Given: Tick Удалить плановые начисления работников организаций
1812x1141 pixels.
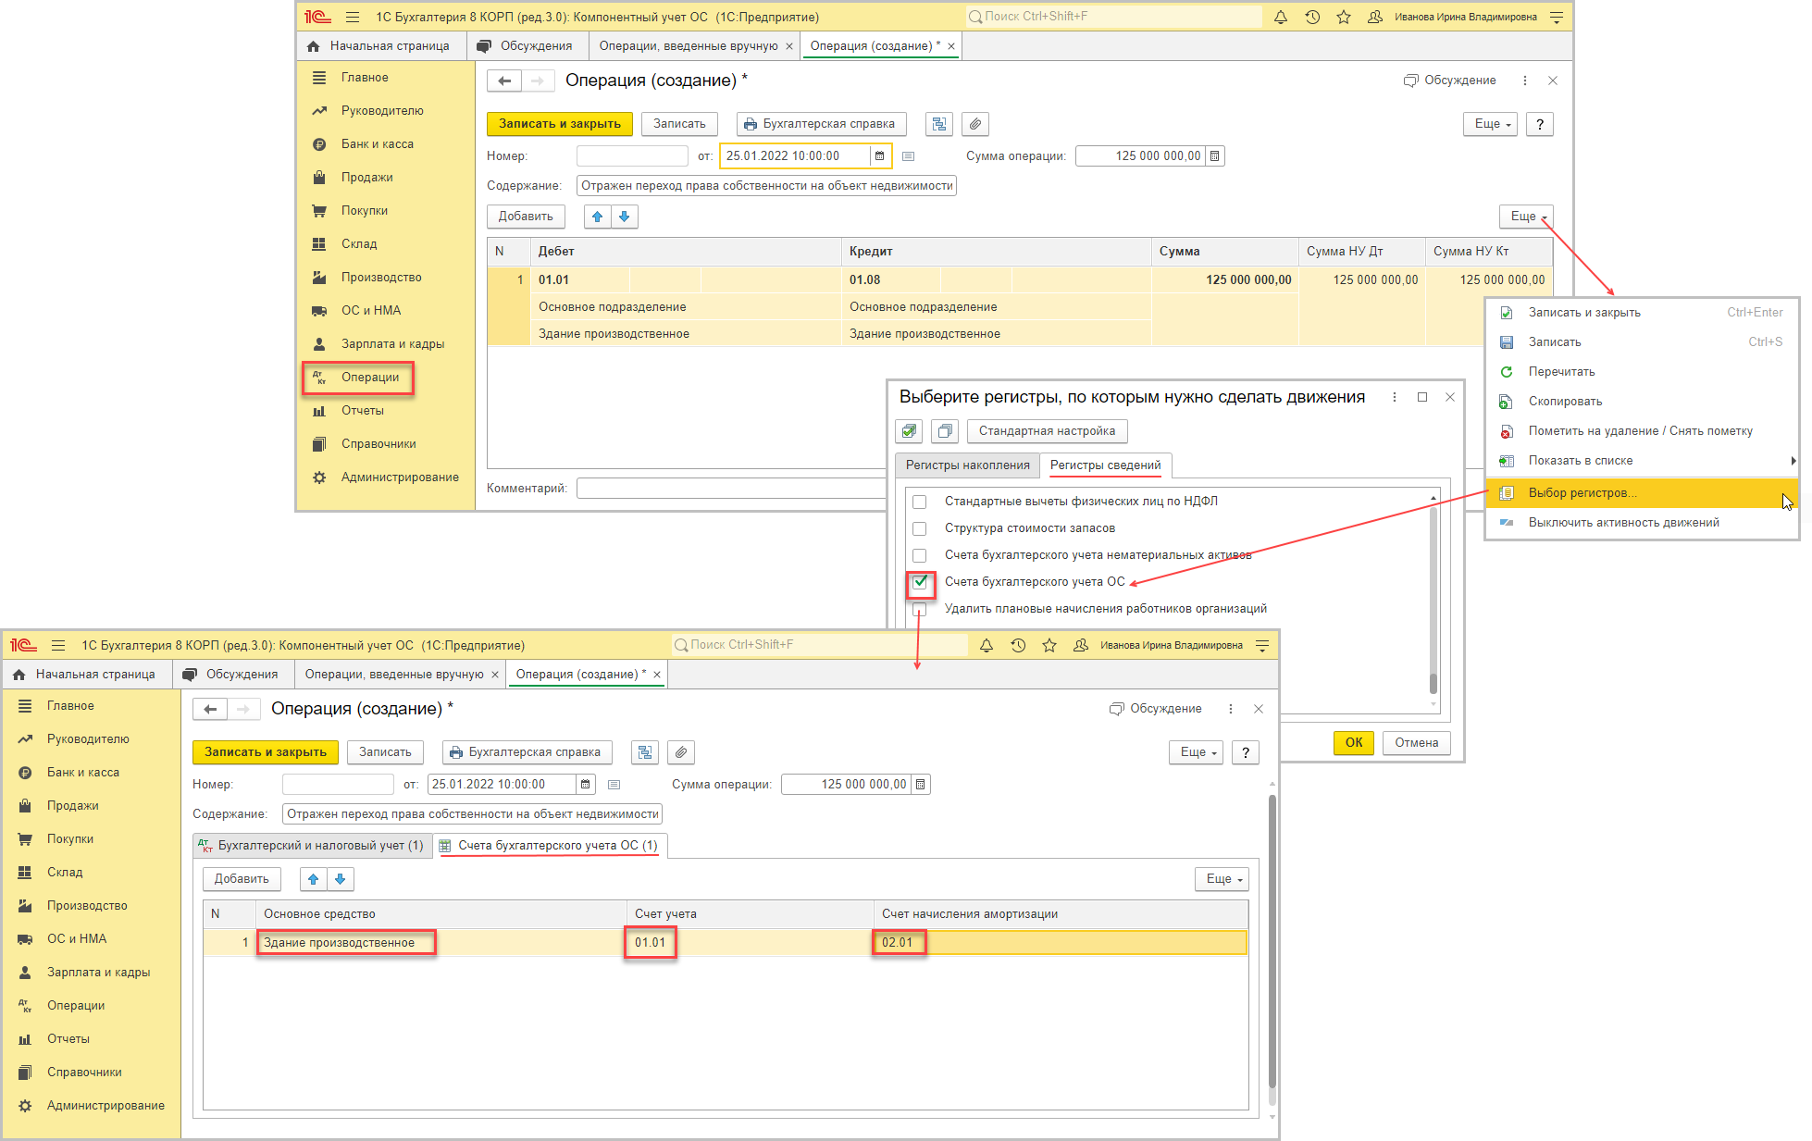Looking at the screenshot, I should coord(919,609).
